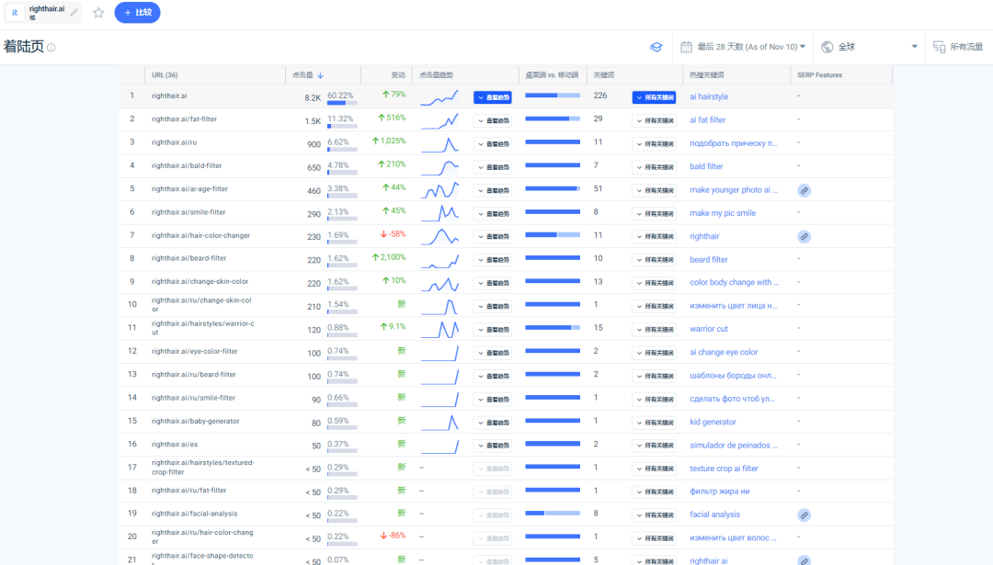This screenshot has height=565, width=993.
Task: Click SERP link icon in hair-color-changer row
Action: tap(804, 237)
